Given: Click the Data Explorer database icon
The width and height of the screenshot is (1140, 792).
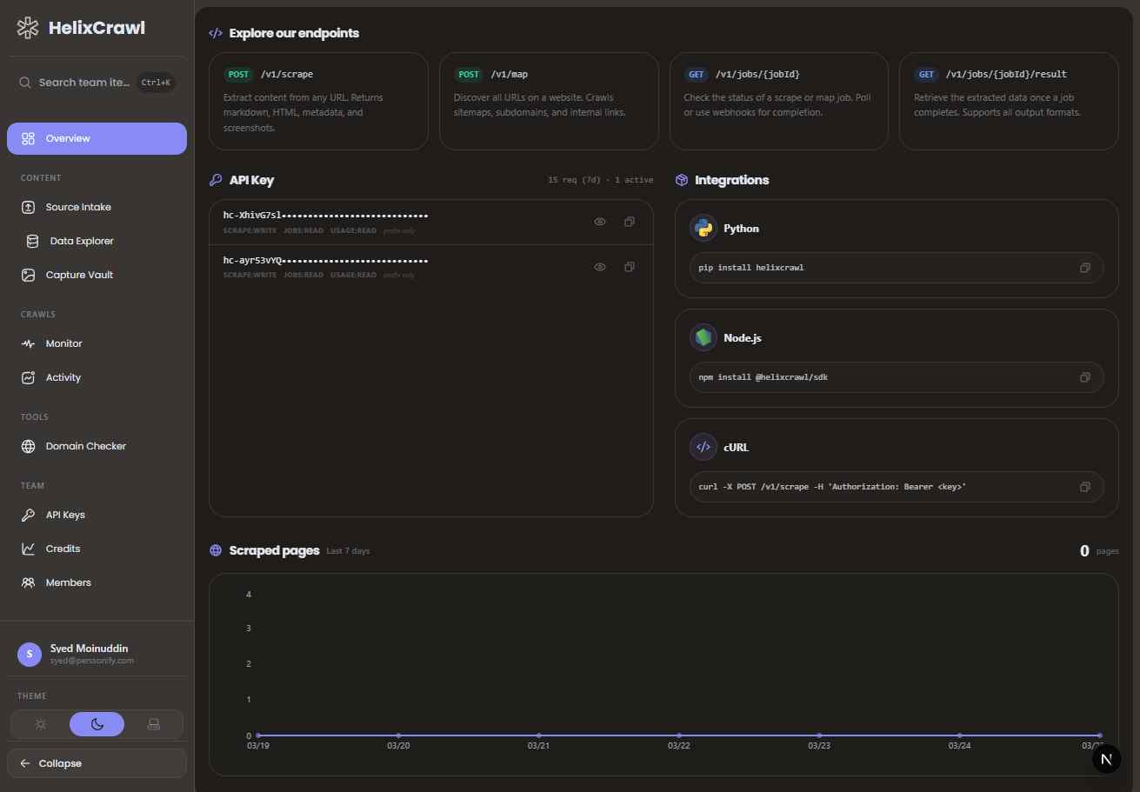Looking at the screenshot, I should click(x=33, y=241).
